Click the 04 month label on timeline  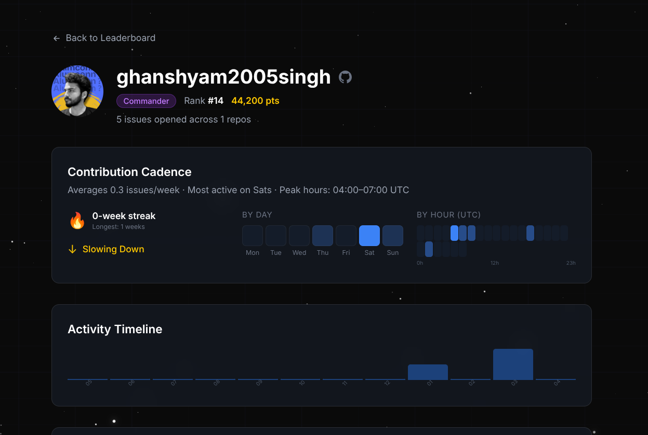(557, 383)
